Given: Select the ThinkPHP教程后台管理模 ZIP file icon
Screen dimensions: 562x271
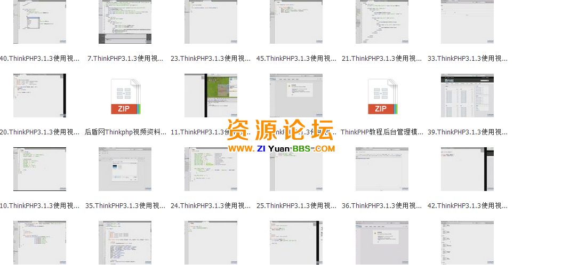Looking at the screenshot, I should 382,97.
